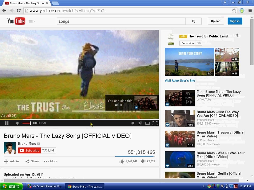Image resolution: width=254 pixels, height=190 pixels.
Task: Expand hidden system tray icons arrow
Action: (x=204, y=186)
